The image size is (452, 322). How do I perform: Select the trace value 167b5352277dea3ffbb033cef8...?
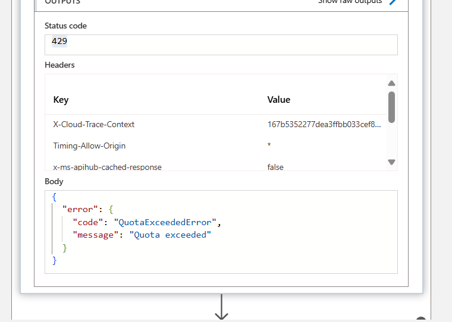point(324,124)
